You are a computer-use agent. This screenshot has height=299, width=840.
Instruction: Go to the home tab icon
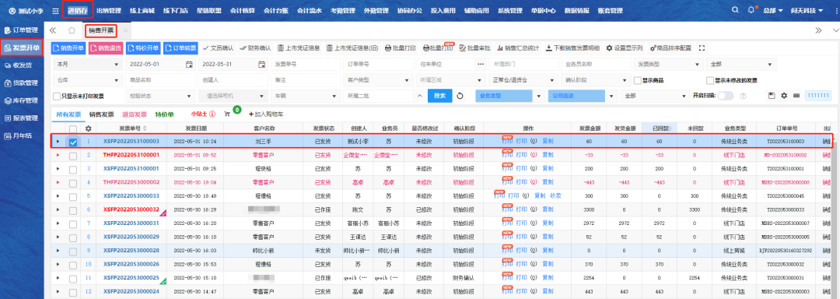click(72, 30)
